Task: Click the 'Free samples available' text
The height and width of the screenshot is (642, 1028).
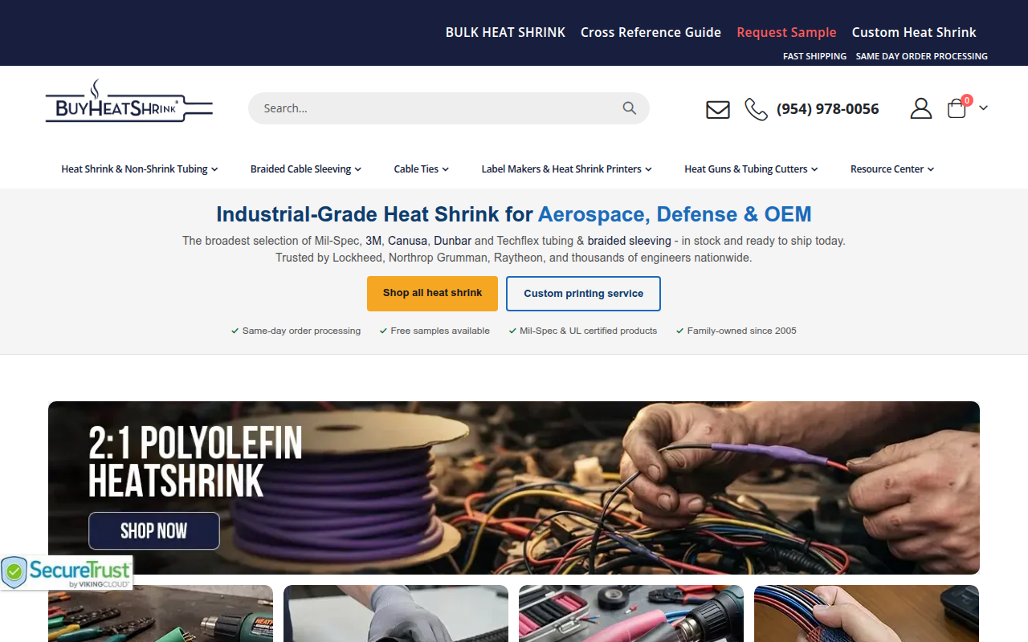Action: click(440, 331)
